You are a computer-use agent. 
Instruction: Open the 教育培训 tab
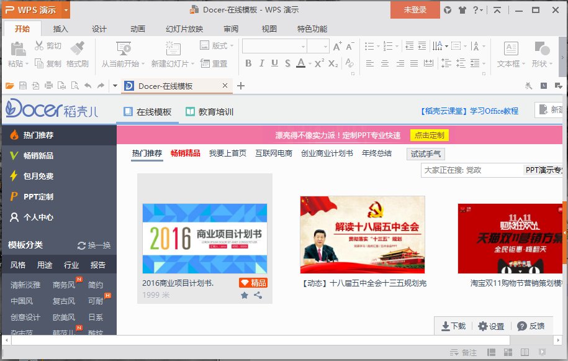[x=209, y=112]
